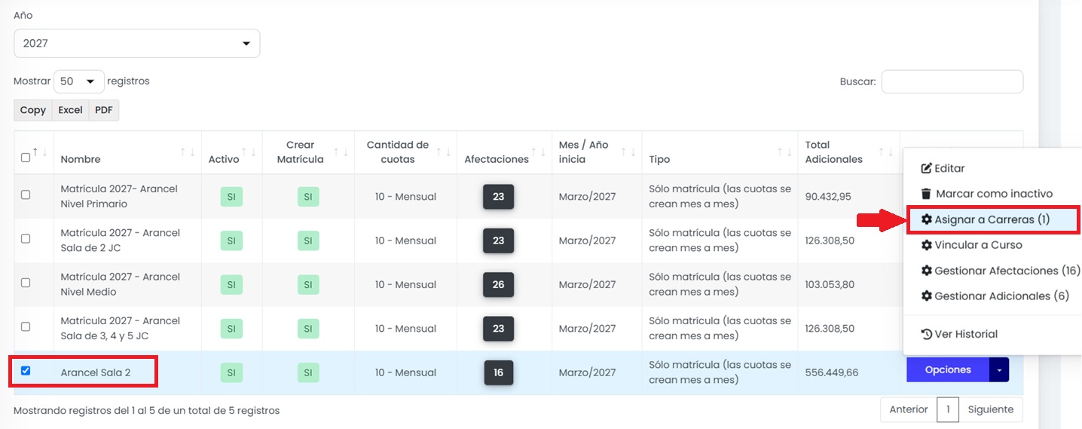Toggle the select-all checkbox in table header

pyautogui.click(x=26, y=158)
